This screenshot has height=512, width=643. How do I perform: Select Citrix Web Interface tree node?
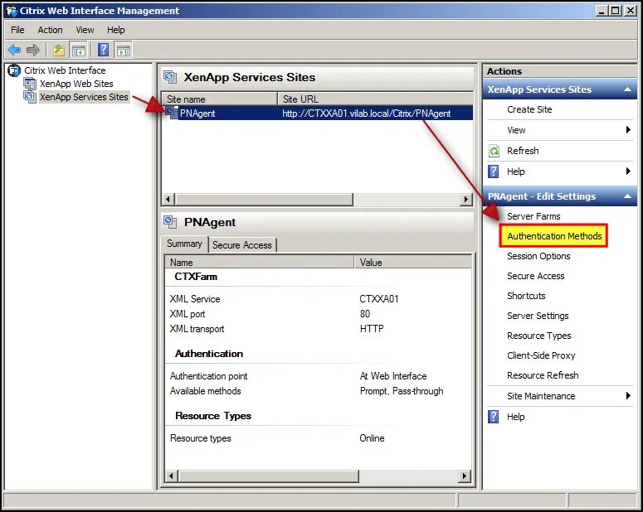pyautogui.click(x=65, y=70)
